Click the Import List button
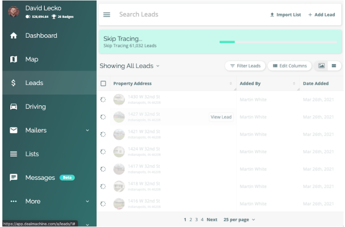The height and width of the screenshot is (227, 345). point(285,15)
